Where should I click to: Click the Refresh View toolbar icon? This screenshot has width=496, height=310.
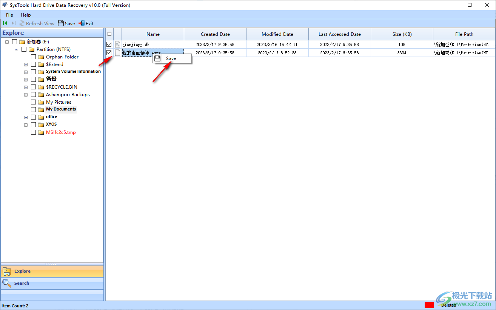[x=22, y=23]
